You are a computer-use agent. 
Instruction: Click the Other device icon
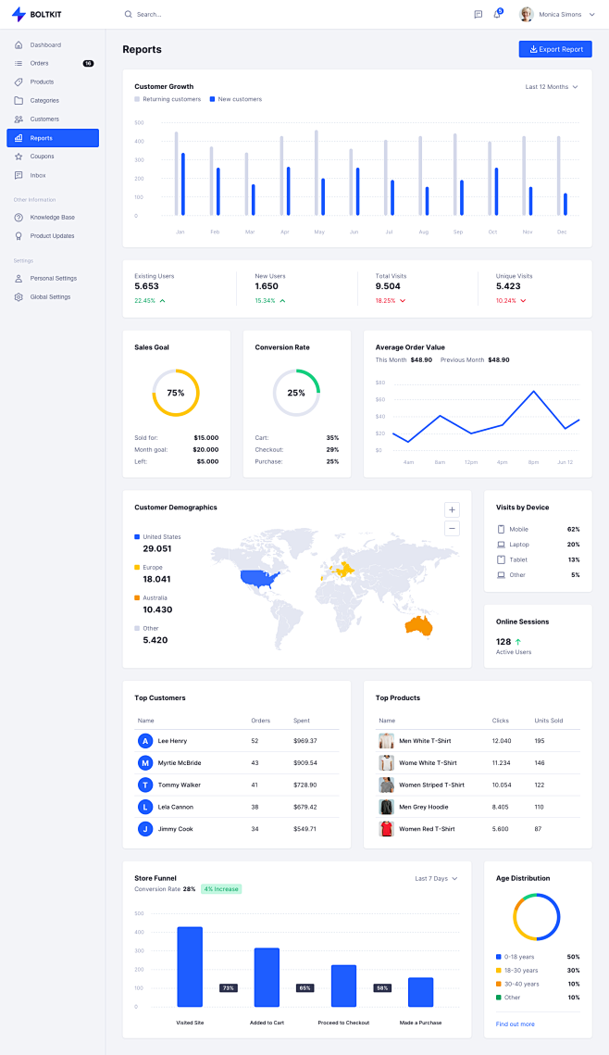[501, 575]
